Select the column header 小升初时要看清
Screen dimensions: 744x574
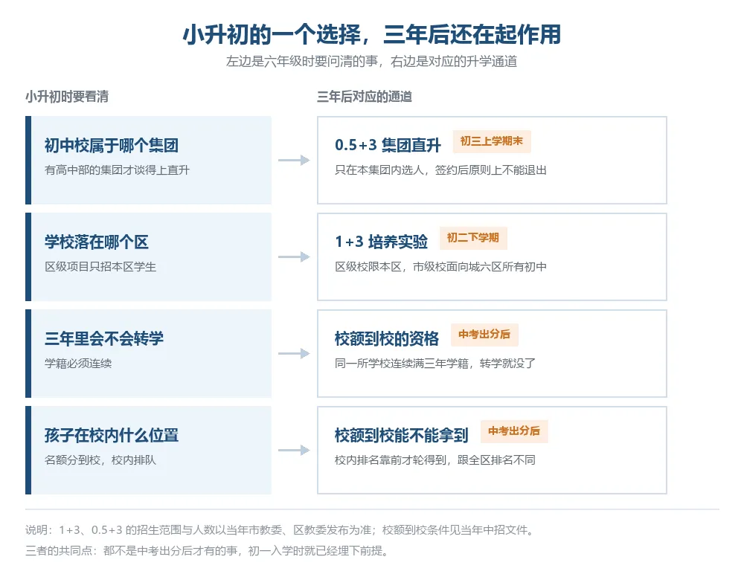point(67,97)
